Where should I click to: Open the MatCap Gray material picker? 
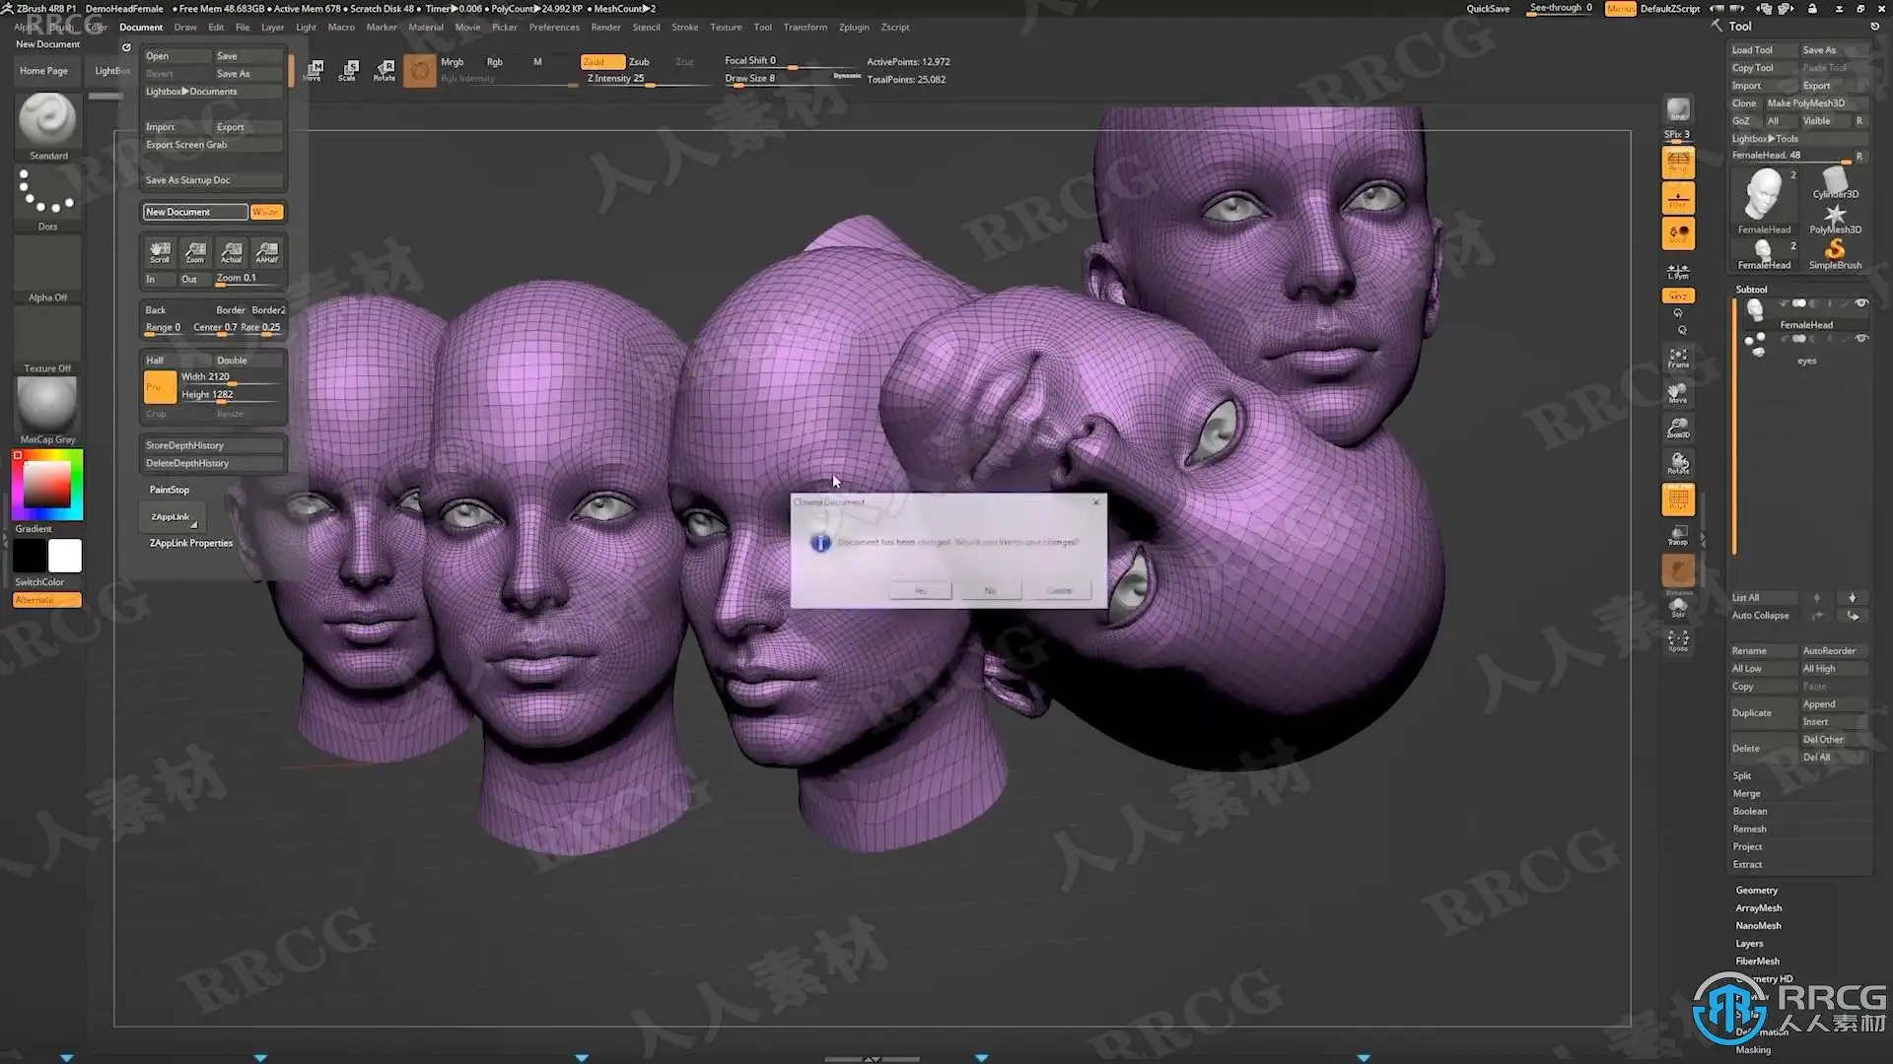47,405
